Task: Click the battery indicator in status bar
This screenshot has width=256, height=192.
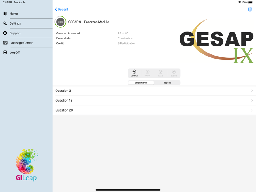Action: click(251, 3)
